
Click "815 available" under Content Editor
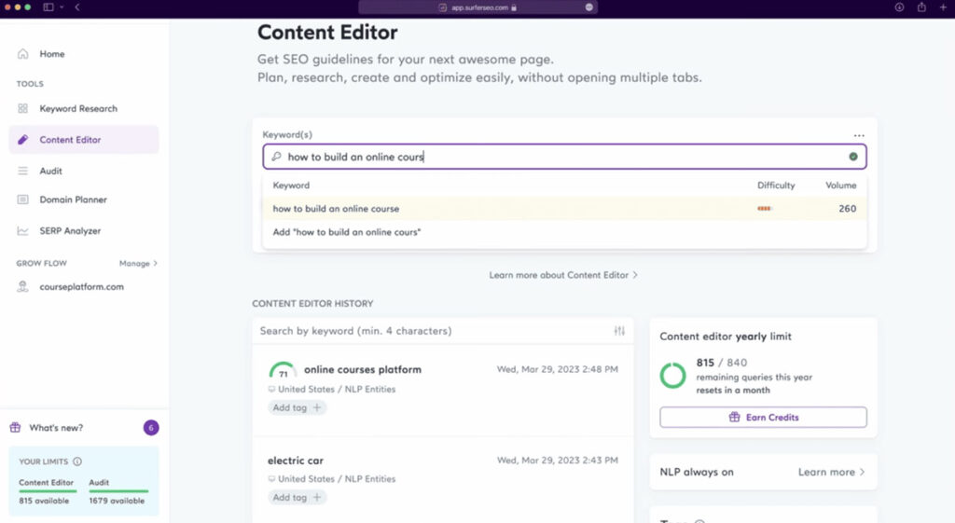[x=44, y=501]
